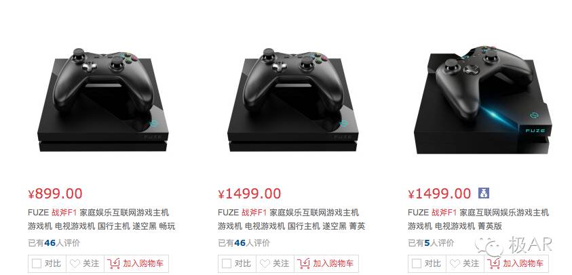Screen dimensions: 572x275
Task: Check the 对比 box on the middle console
Action: [227, 263]
